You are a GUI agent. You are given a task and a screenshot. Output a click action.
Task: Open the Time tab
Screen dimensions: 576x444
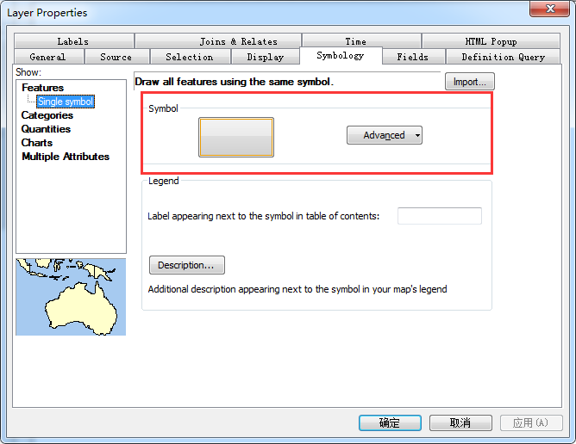tap(361, 41)
